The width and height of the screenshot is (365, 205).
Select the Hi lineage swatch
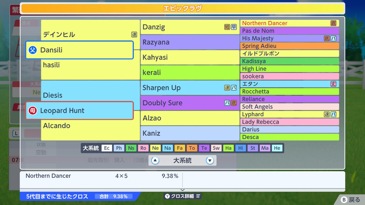240,148
